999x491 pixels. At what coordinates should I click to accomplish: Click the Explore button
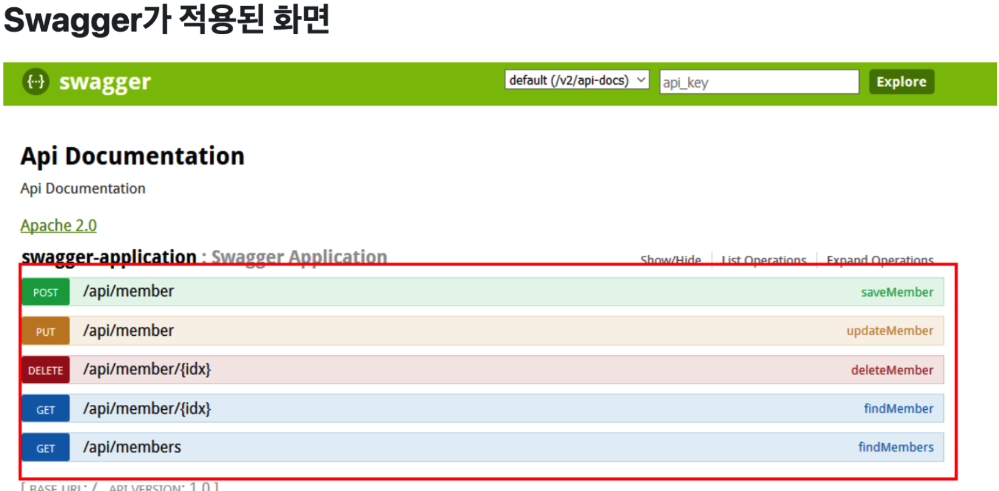[x=901, y=82]
